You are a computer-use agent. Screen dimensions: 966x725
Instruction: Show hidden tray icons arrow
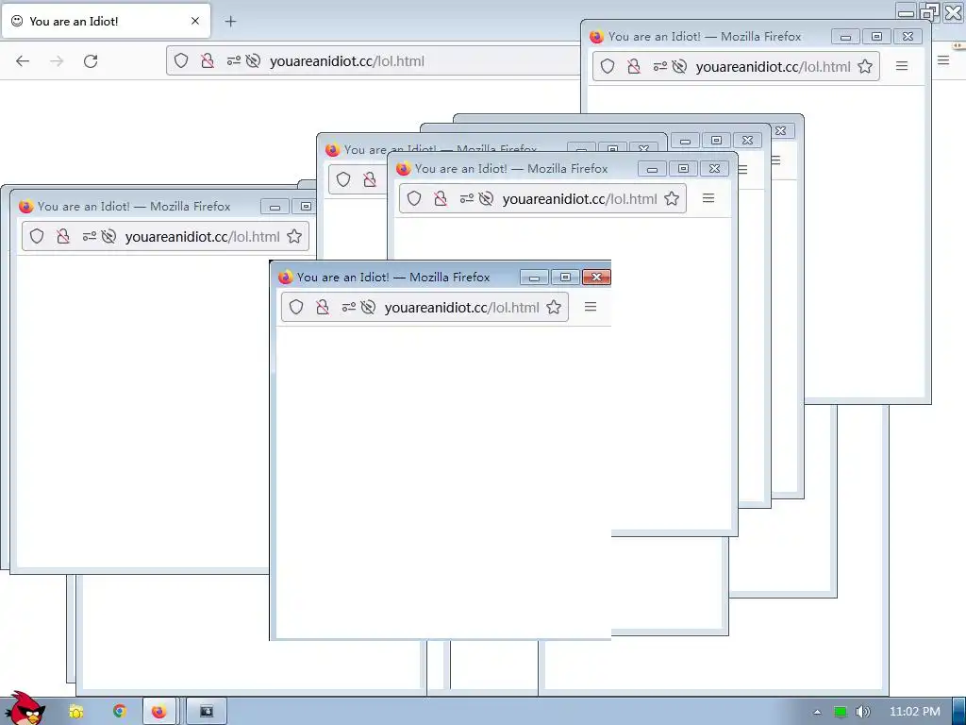tap(818, 712)
